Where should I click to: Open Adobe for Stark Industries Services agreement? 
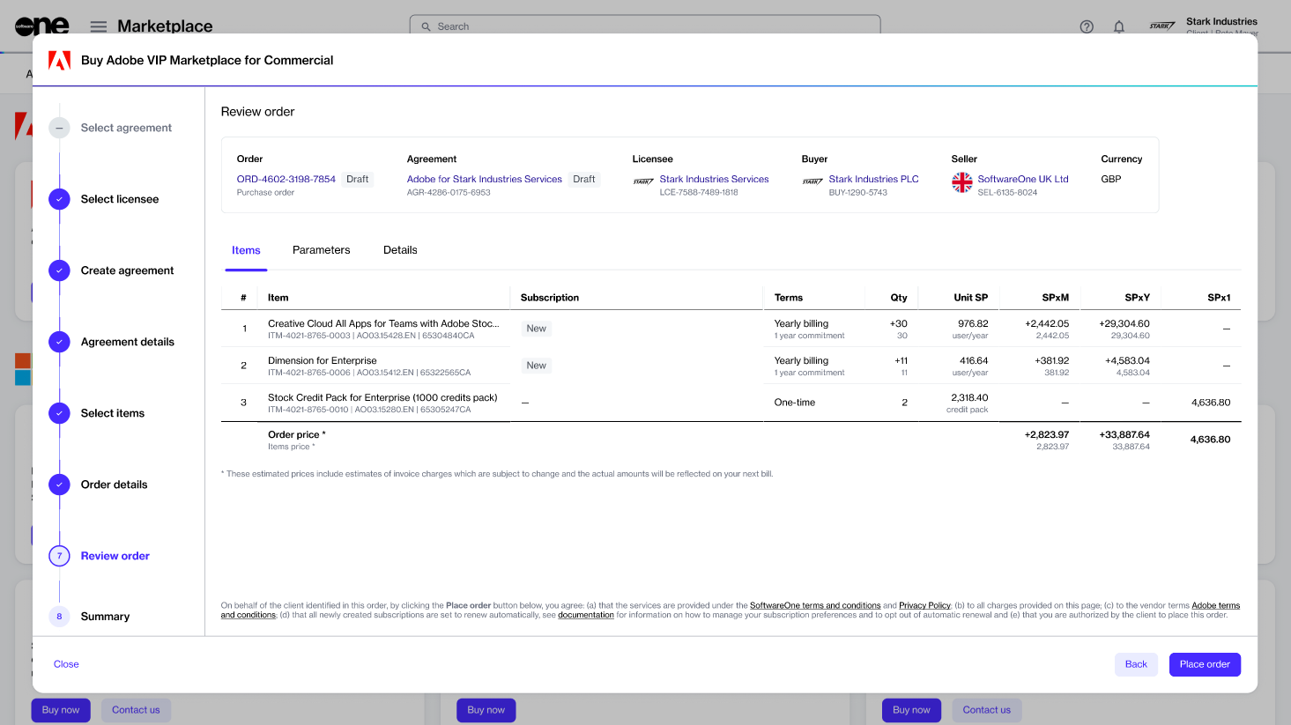pyautogui.click(x=484, y=179)
